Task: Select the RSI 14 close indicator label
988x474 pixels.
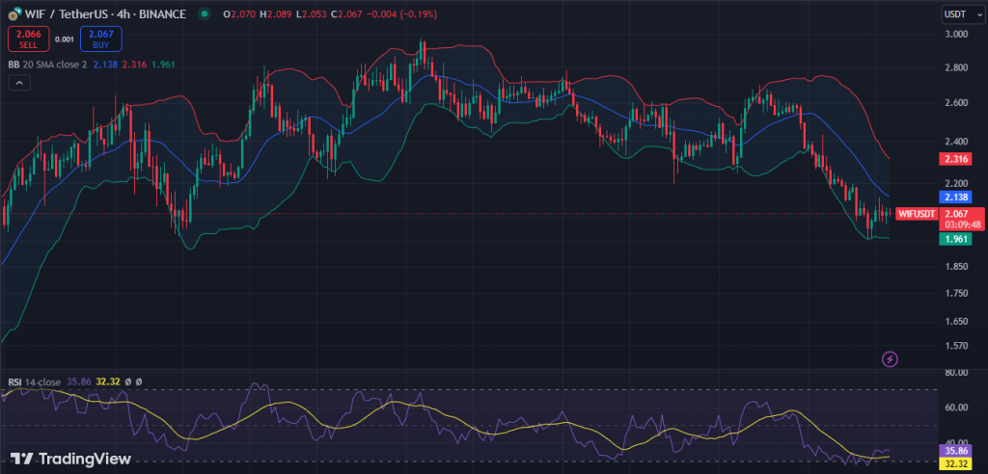Action: coord(35,382)
